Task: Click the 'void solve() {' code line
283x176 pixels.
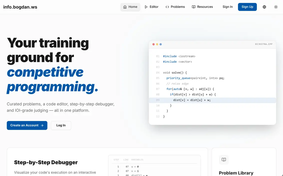Action: point(175,72)
